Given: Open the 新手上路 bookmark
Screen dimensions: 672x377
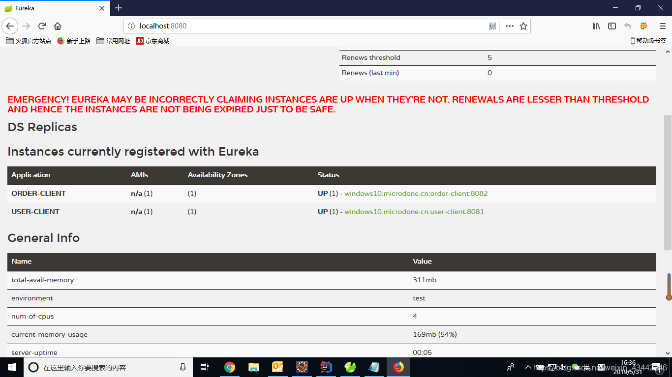Looking at the screenshot, I should [74, 41].
